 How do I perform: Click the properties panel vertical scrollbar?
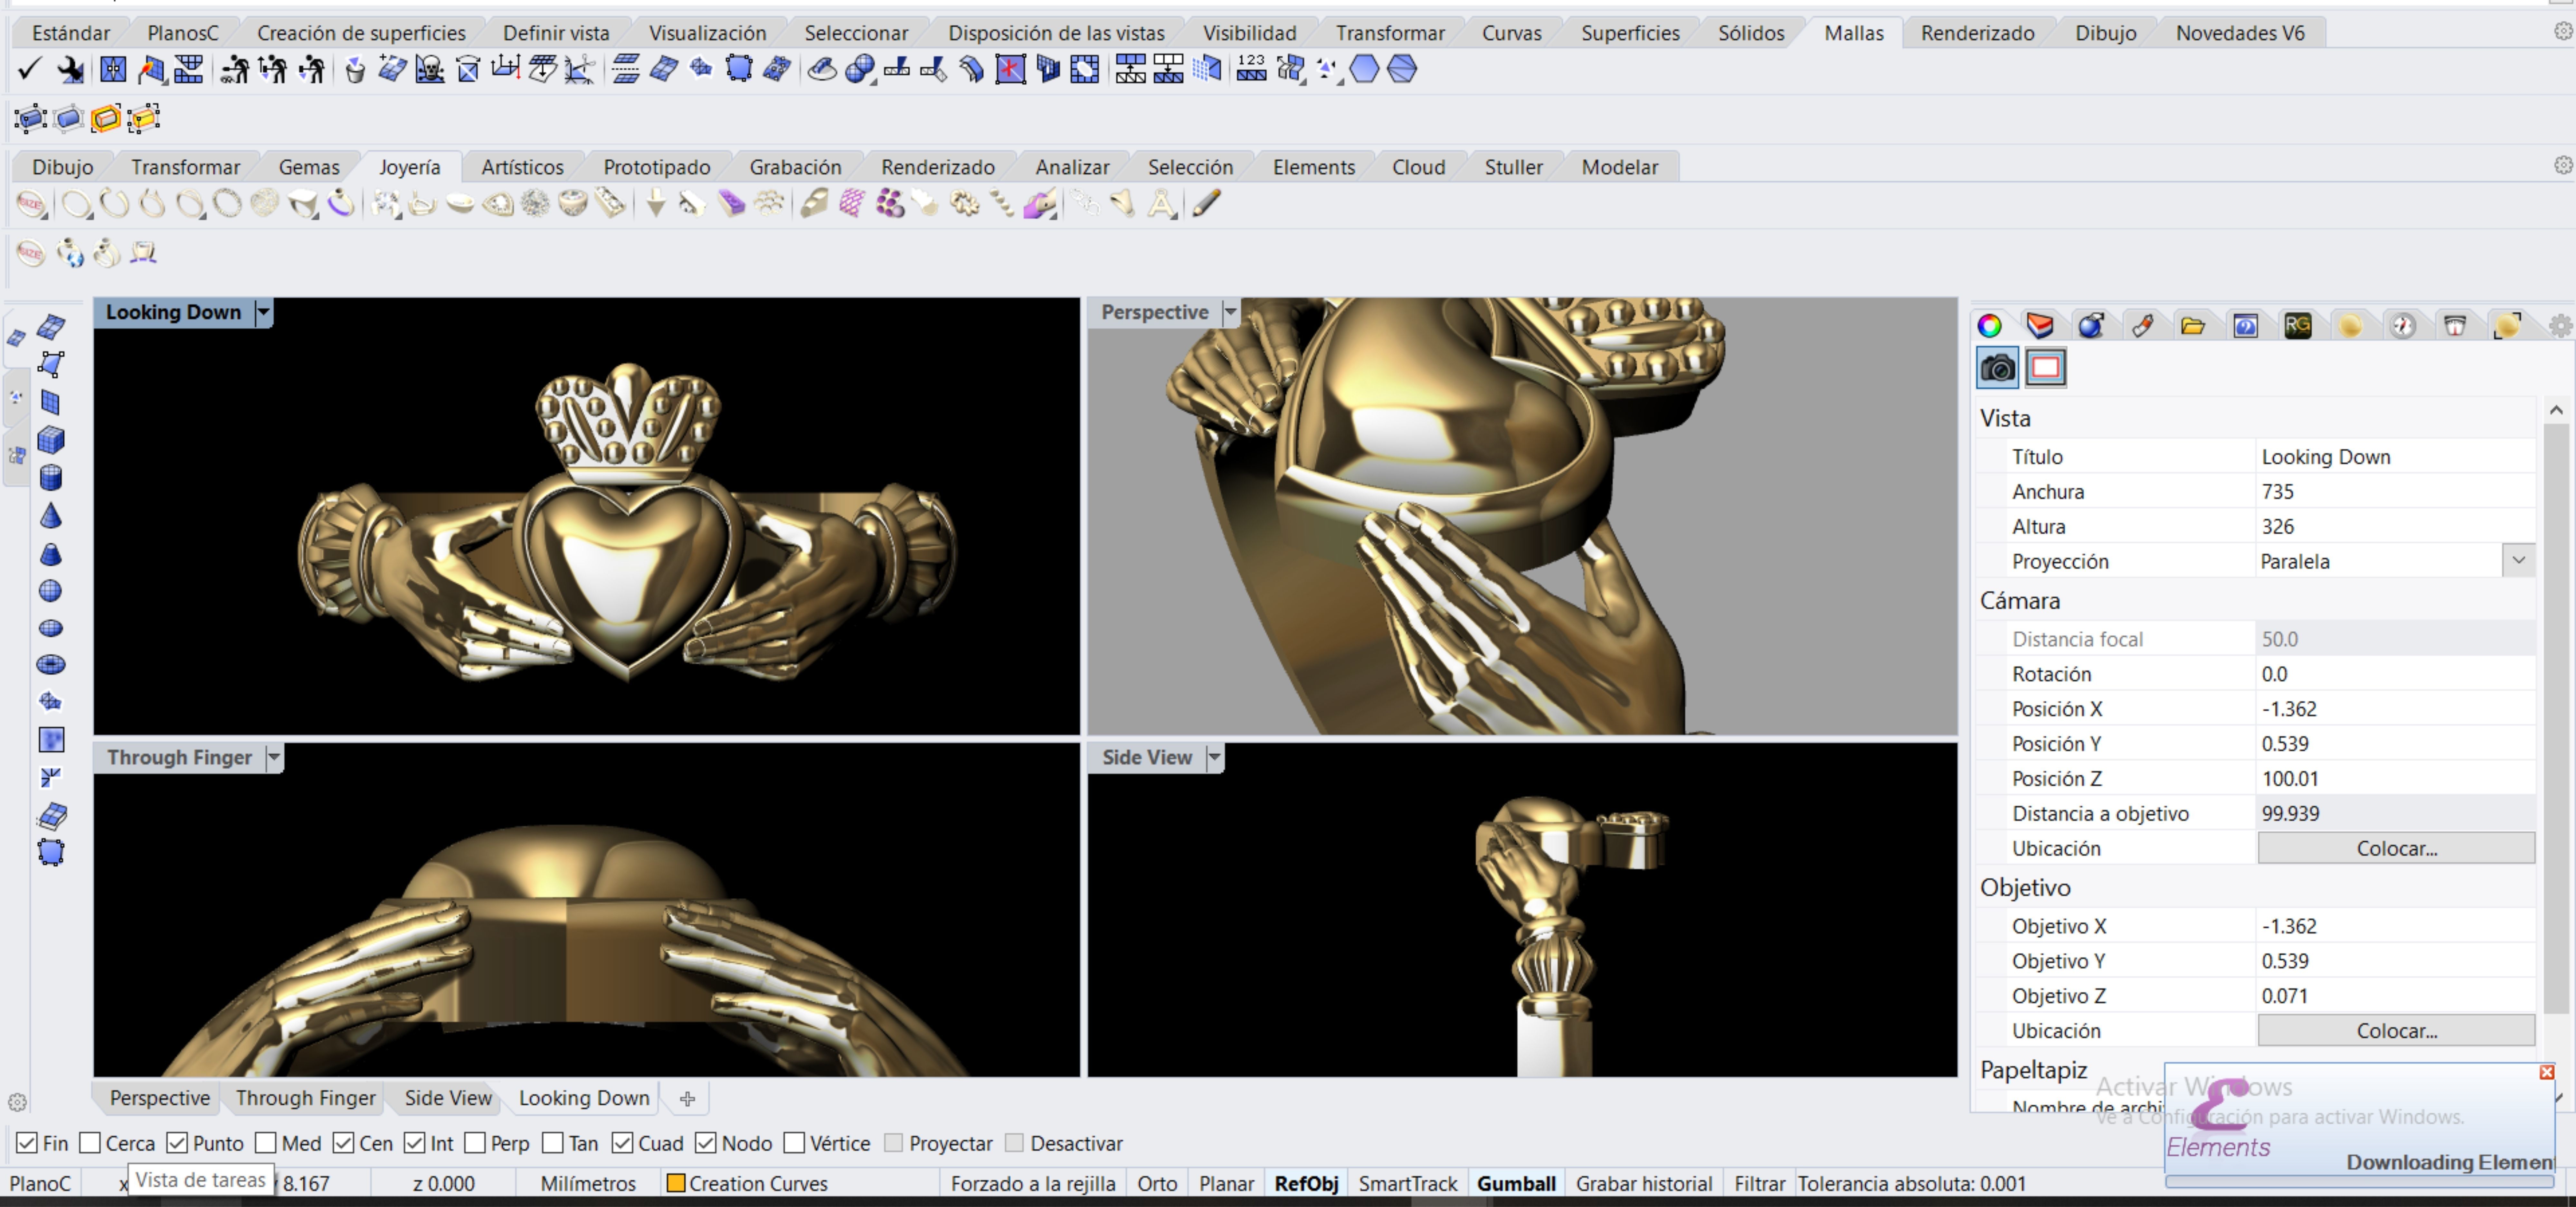tap(2556, 719)
